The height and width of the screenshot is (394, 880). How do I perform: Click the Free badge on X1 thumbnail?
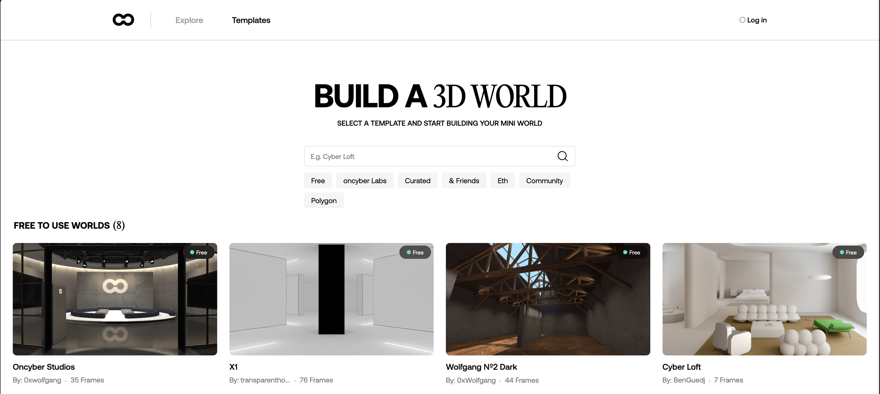415,252
